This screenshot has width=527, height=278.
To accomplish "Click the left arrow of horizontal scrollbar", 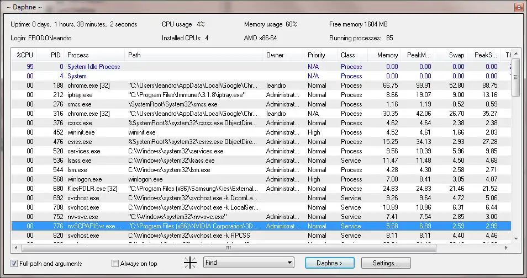I will click(16, 248).
